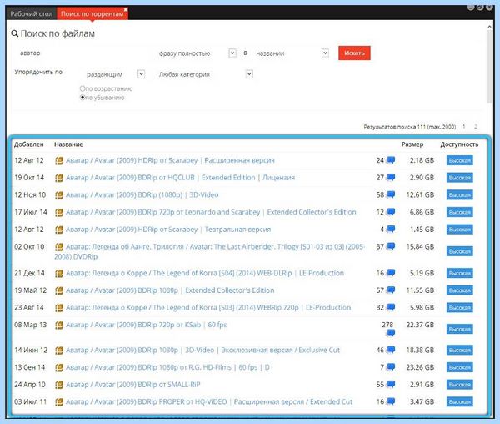
Task: Click the torrent icon beside the Leonardo and Scarabey result
Action: [x=59, y=212]
